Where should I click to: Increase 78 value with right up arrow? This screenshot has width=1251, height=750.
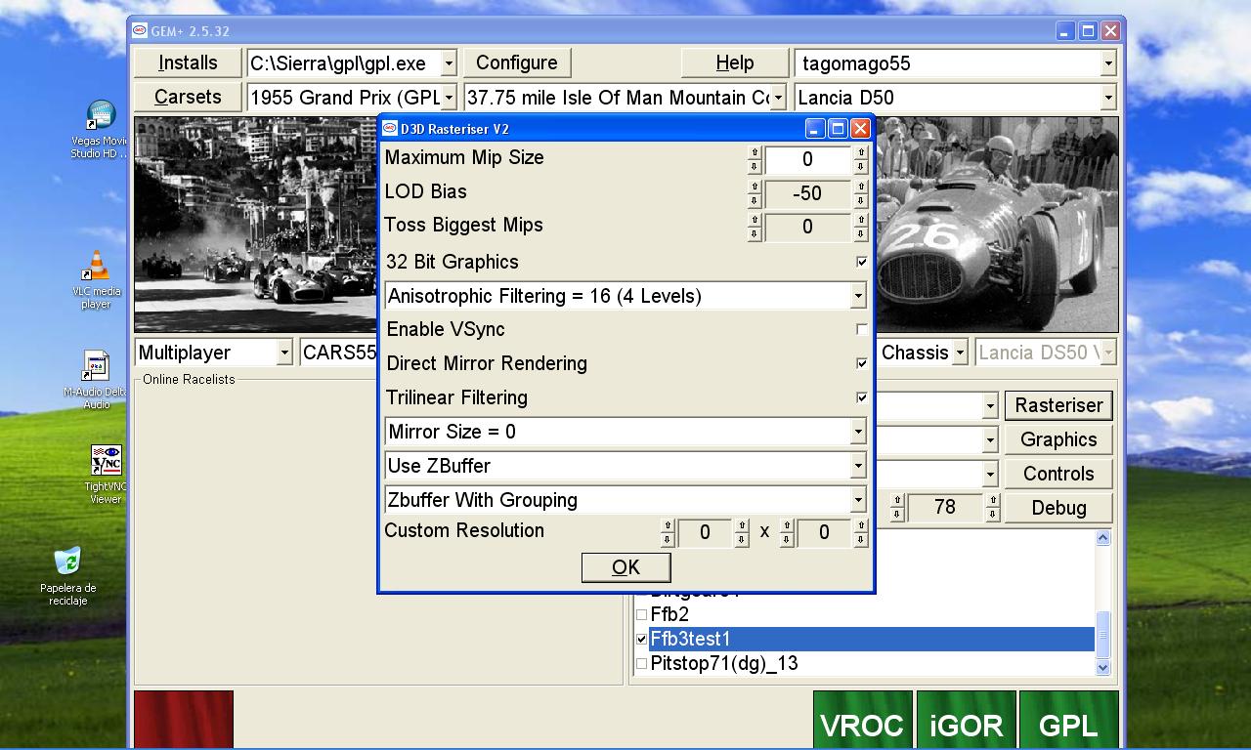(992, 501)
